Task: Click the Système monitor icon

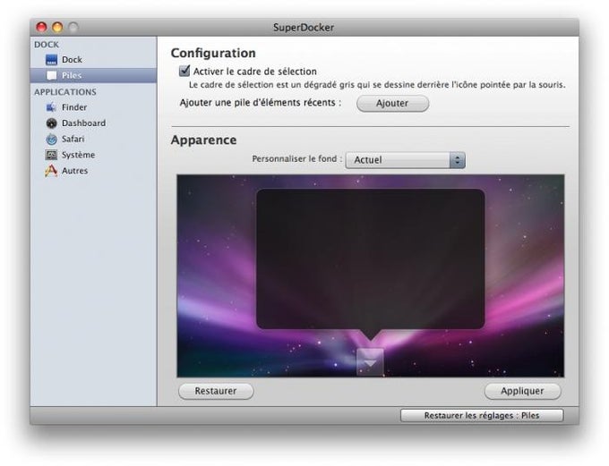Action: pyautogui.click(x=51, y=155)
